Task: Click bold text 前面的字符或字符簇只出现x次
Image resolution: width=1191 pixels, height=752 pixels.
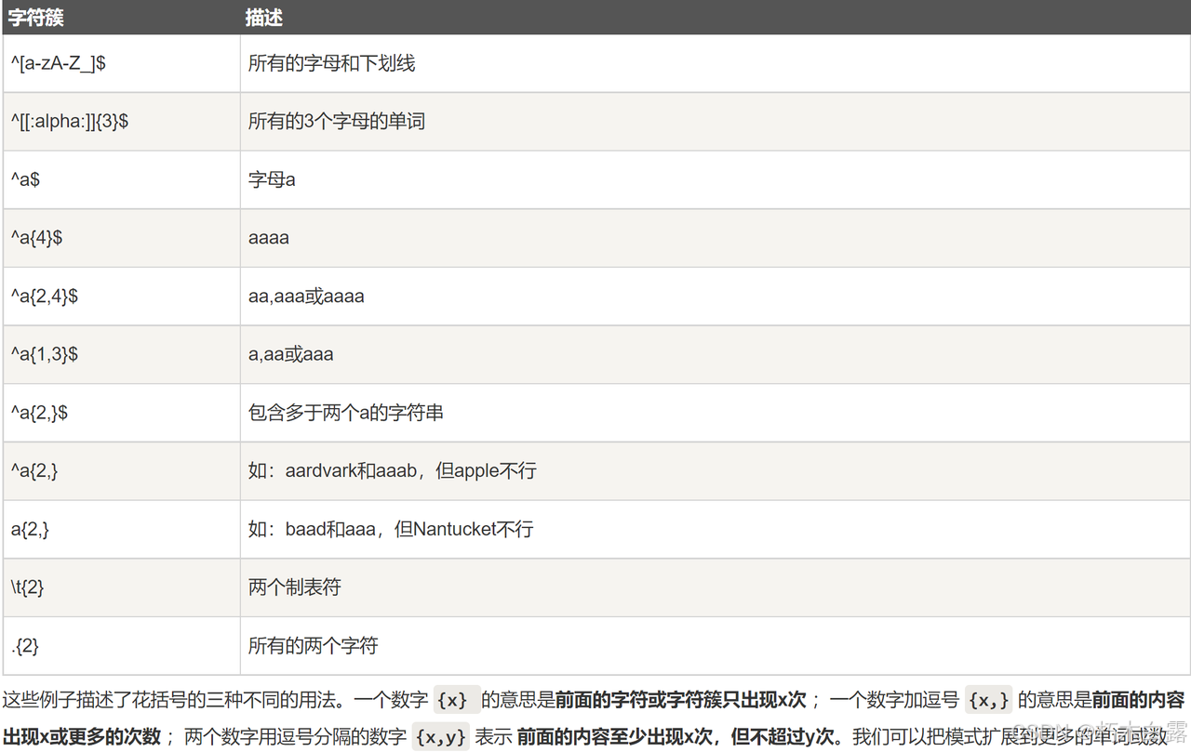Action: pyautogui.click(x=681, y=700)
